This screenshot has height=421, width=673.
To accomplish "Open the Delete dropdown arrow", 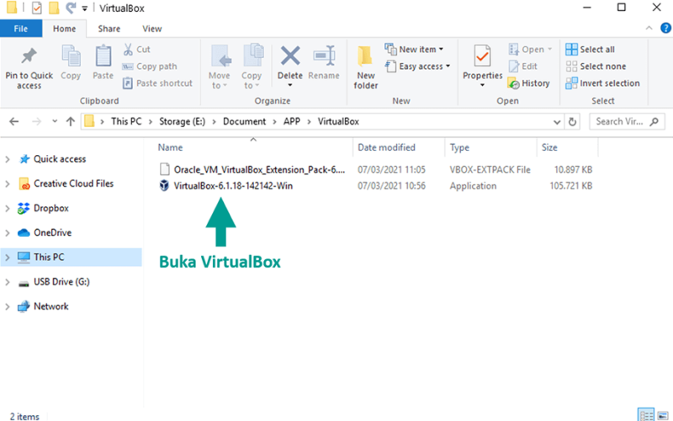I will pyautogui.click(x=290, y=85).
